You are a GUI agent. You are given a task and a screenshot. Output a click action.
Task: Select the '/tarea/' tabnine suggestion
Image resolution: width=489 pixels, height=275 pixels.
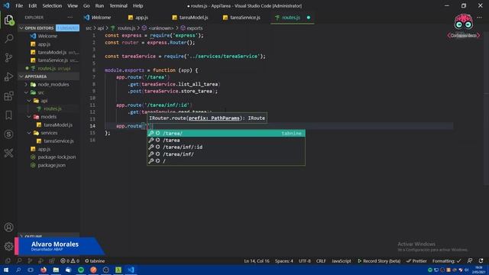point(226,133)
